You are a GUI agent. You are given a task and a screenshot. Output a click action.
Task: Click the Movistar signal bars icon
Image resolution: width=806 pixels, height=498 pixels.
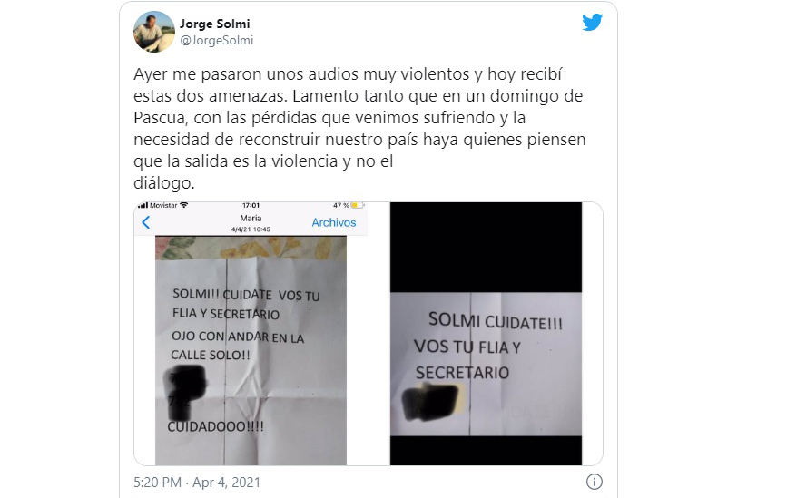[143, 206]
